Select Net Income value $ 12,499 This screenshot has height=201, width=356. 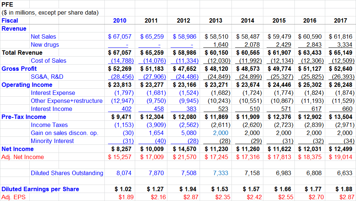coord(341,149)
